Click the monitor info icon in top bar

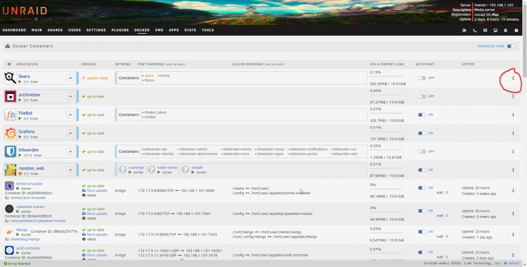pyautogui.click(x=495, y=30)
